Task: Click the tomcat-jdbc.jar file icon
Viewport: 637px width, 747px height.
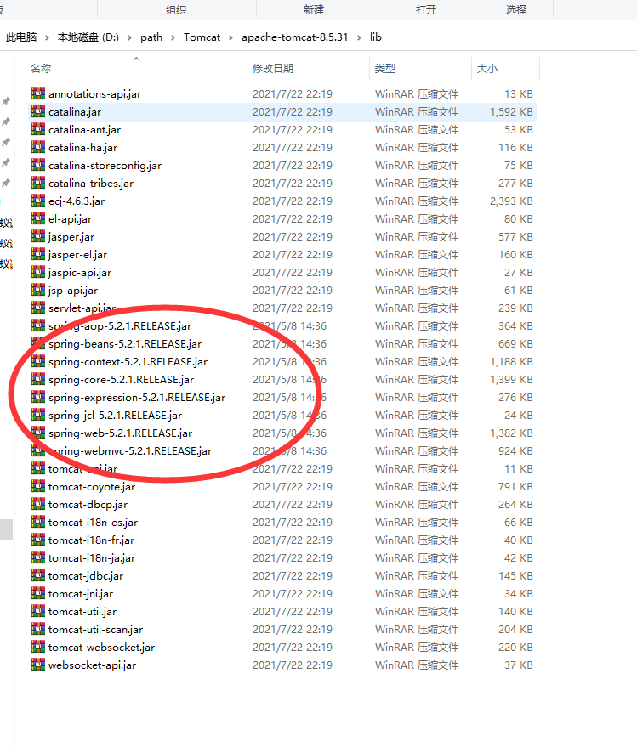Action: [38, 575]
